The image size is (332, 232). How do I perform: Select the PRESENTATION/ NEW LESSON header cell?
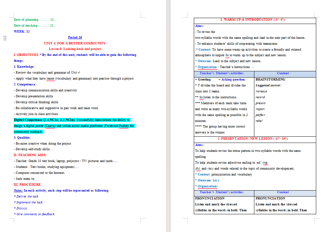(255, 139)
